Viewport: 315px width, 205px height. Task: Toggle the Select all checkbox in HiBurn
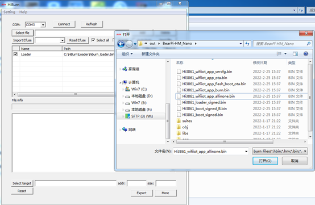click(x=93, y=40)
